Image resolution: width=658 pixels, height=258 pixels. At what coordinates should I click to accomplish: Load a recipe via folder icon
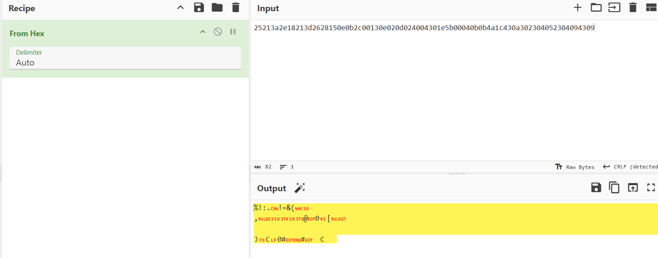coord(217,7)
